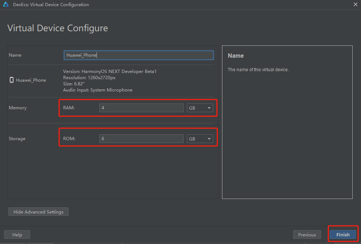This screenshot has height=244, width=361.
Task: Go back with the Previous button
Action: (x=307, y=235)
